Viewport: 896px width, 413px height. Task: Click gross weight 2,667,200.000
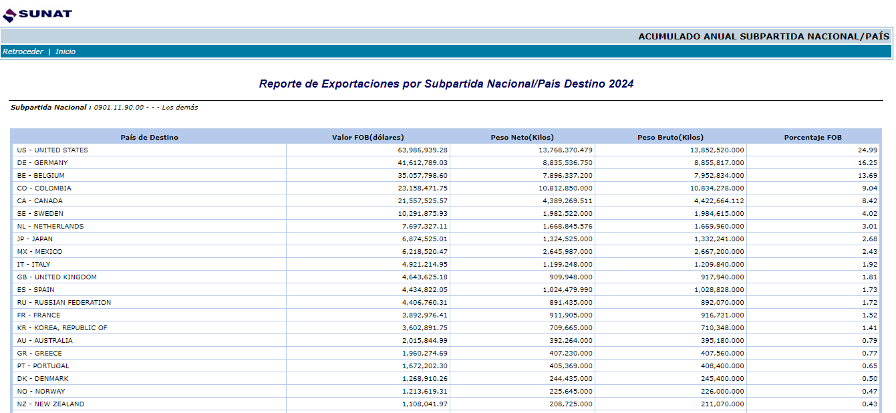tap(720, 252)
